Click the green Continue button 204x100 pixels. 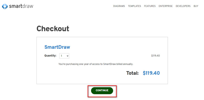(x=102, y=91)
